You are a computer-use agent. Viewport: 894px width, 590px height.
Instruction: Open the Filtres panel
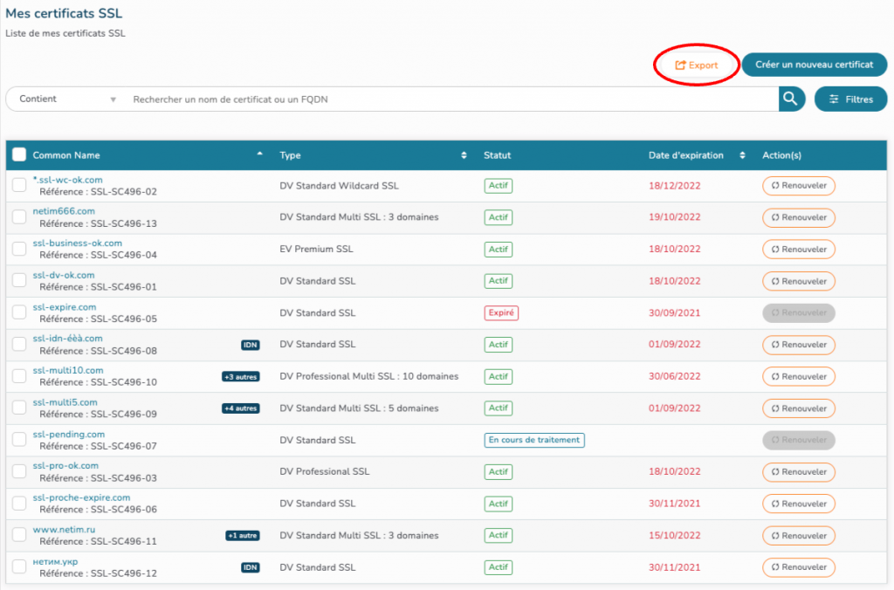(850, 99)
